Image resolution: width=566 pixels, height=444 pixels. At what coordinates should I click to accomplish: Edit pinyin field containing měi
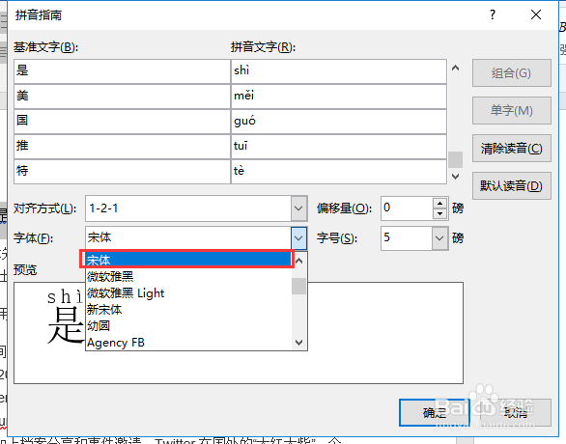(339, 96)
